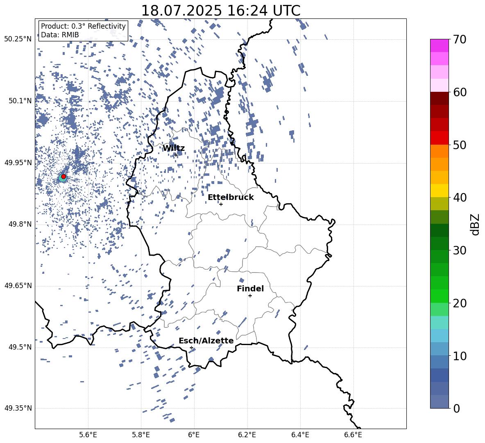Image resolution: width=485 pixels, height=443 pixels.
Task: Click the 50.25°N latitude label
Action: (x=18, y=39)
